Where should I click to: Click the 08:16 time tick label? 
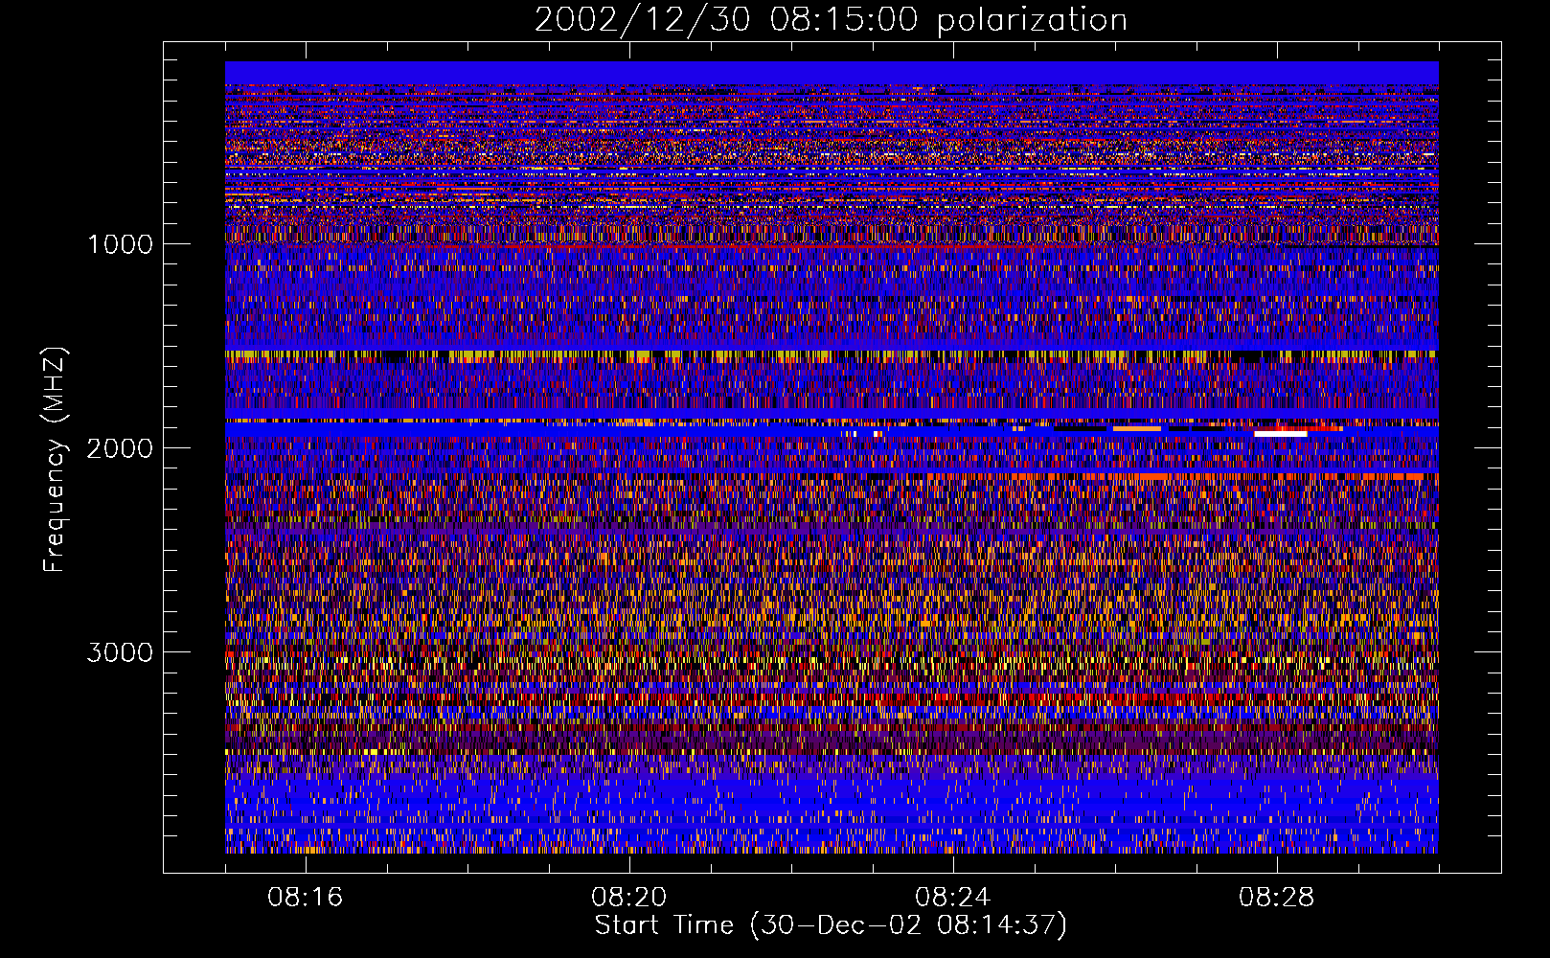(305, 898)
